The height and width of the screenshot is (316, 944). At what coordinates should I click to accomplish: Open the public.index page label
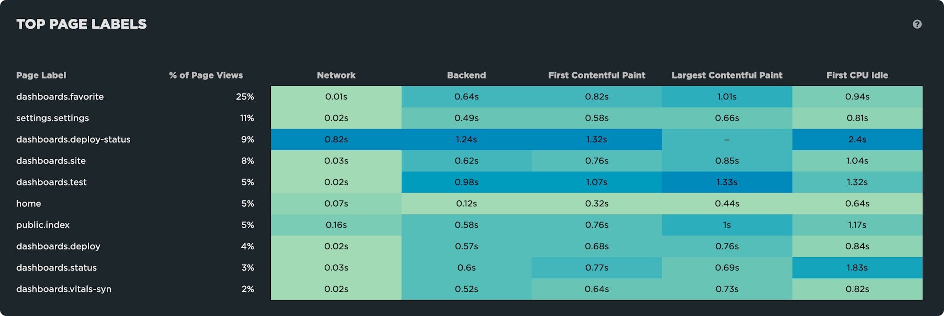(x=43, y=225)
